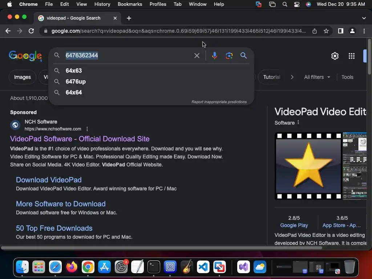This screenshot has height=279, width=372.
Task: Click the blue magnifier search button
Action: point(243,56)
